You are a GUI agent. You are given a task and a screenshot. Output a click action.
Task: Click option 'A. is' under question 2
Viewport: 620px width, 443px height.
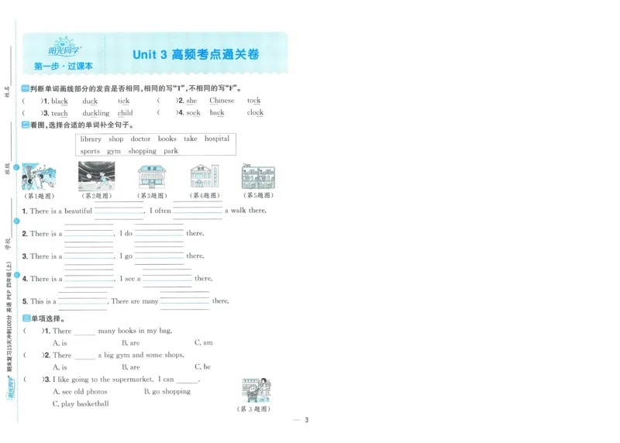[60, 367]
